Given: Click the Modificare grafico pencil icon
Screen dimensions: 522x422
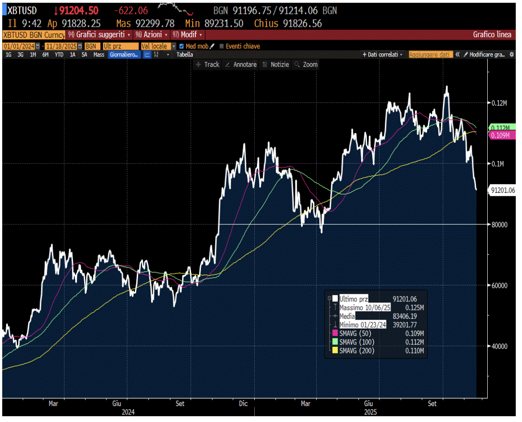Looking at the screenshot, I should tap(465, 54).
